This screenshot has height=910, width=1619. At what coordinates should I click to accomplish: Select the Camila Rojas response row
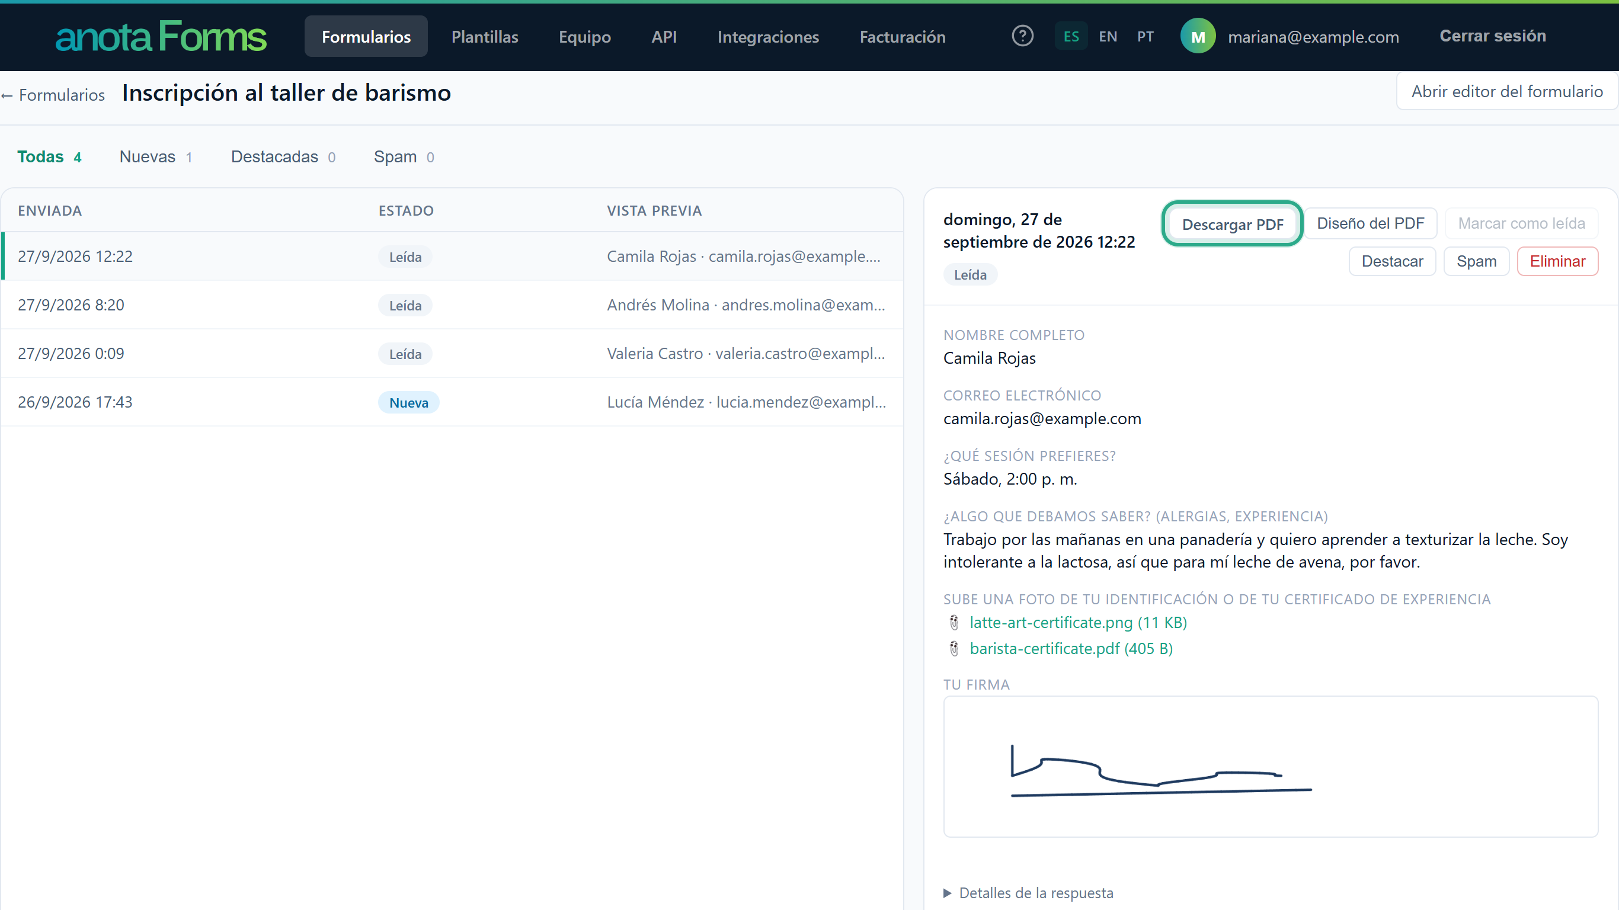coord(453,257)
